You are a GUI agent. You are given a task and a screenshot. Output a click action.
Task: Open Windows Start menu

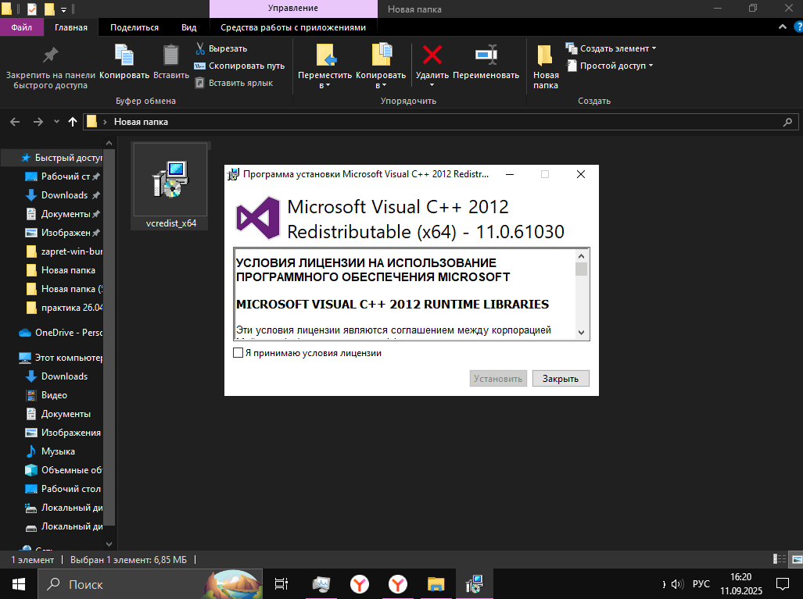[19, 584]
